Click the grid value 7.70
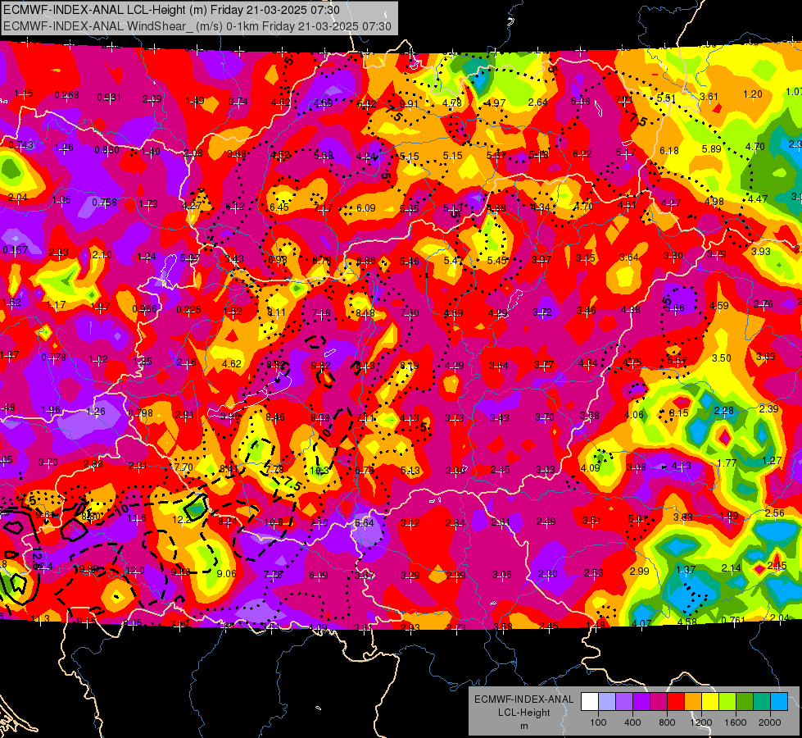The width and height of the screenshot is (802, 738). (x=184, y=467)
